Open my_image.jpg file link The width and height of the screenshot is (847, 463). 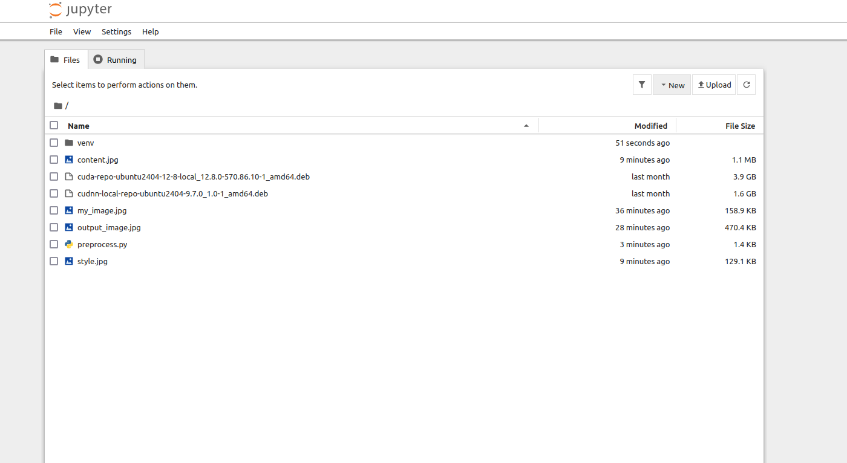(102, 211)
